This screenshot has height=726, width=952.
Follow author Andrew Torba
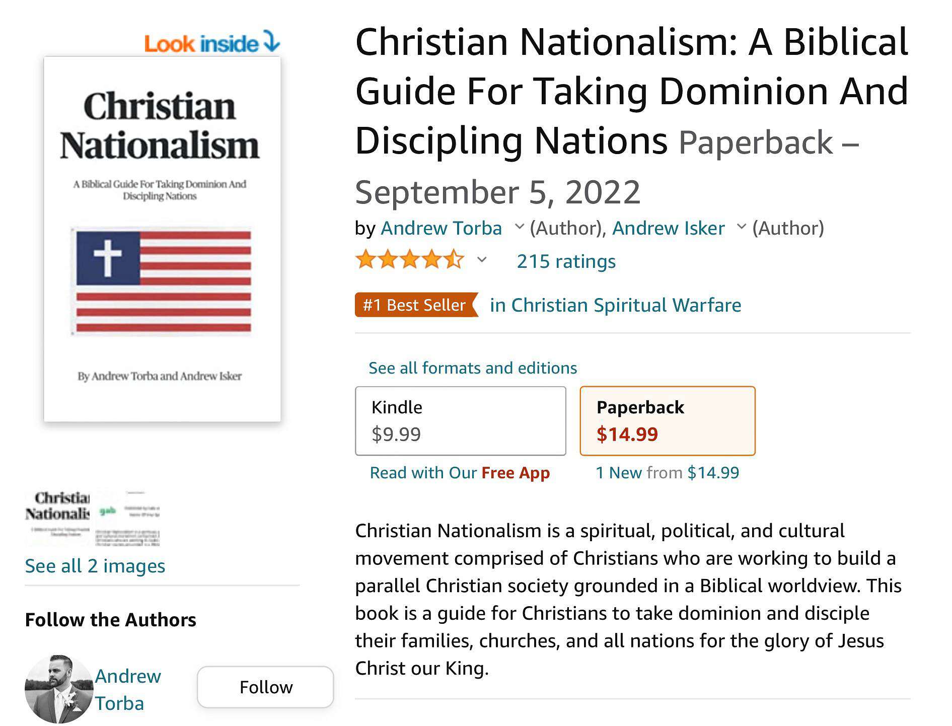tap(265, 687)
